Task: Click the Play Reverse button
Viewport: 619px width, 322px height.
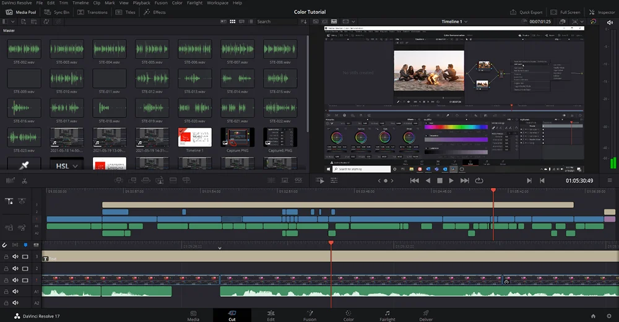Action: [x=428, y=181]
